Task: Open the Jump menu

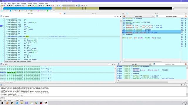Action: pos(9,3)
